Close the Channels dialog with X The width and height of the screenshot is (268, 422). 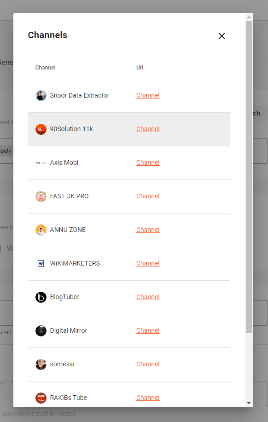point(221,36)
